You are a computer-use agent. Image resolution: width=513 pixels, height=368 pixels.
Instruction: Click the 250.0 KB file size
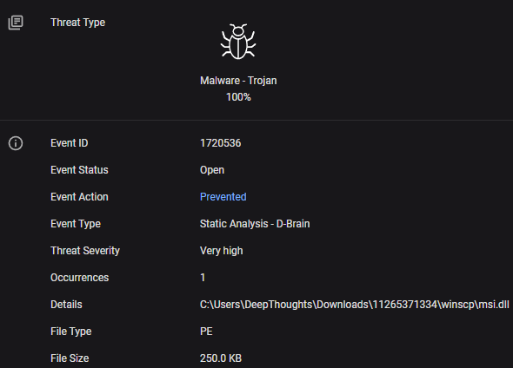point(221,358)
